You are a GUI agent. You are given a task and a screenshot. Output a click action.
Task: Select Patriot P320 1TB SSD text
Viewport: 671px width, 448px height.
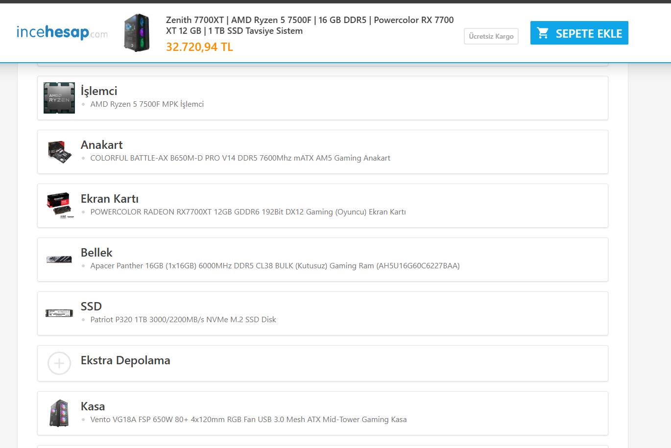[x=183, y=320]
